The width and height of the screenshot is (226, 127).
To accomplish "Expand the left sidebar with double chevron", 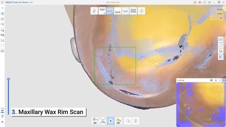I will point(2,8).
